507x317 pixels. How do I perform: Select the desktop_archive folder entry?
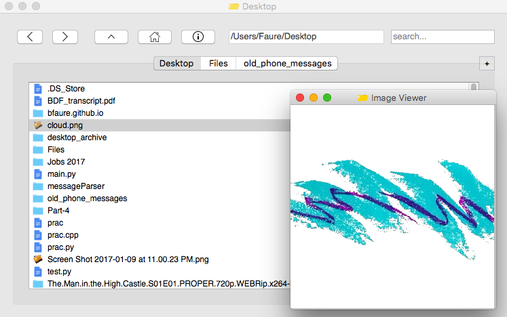pos(159,138)
